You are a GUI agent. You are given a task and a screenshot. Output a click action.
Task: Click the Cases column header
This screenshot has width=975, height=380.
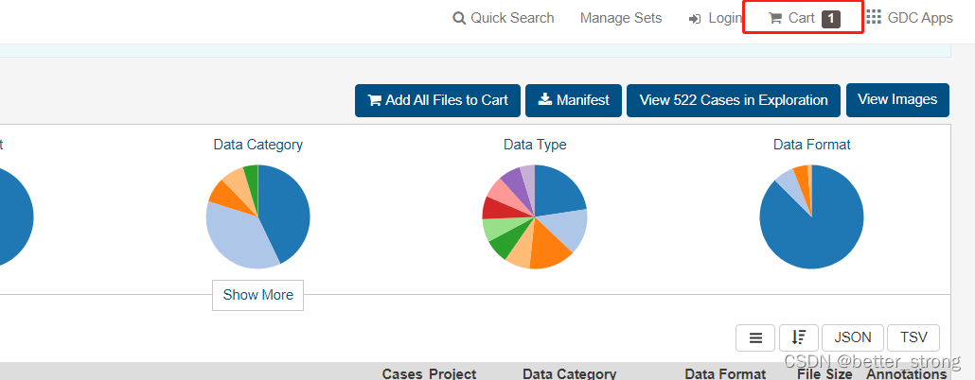402,374
